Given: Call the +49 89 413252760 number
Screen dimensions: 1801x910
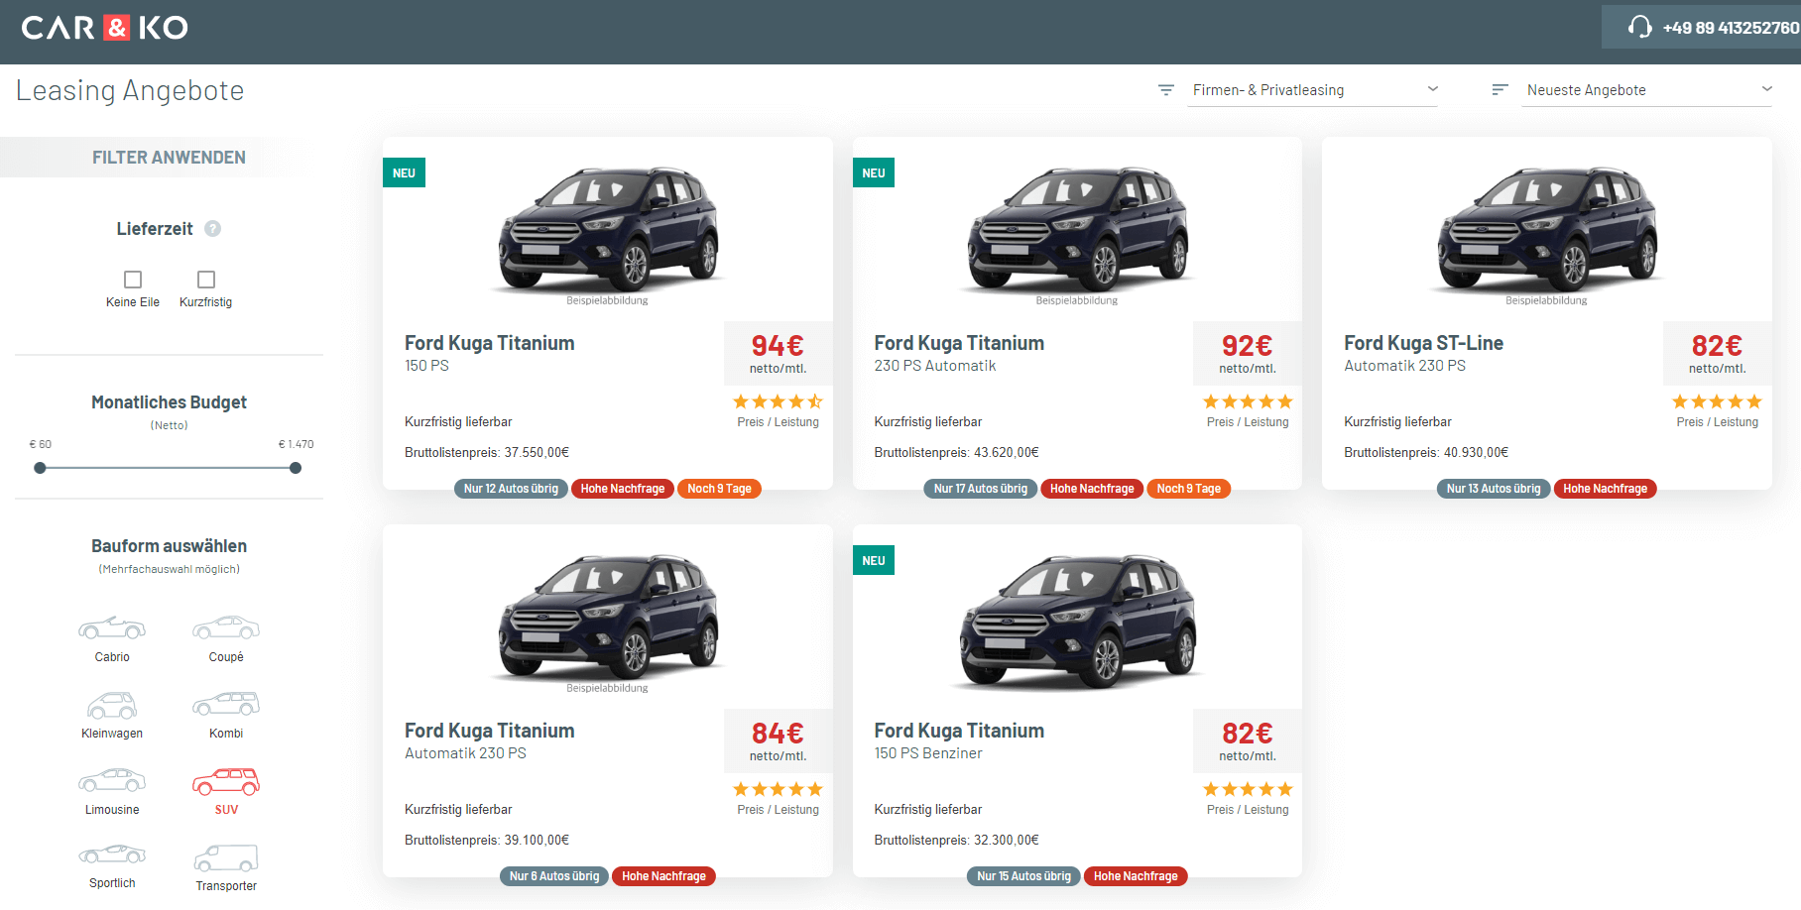Looking at the screenshot, I should click(1731, 28).
